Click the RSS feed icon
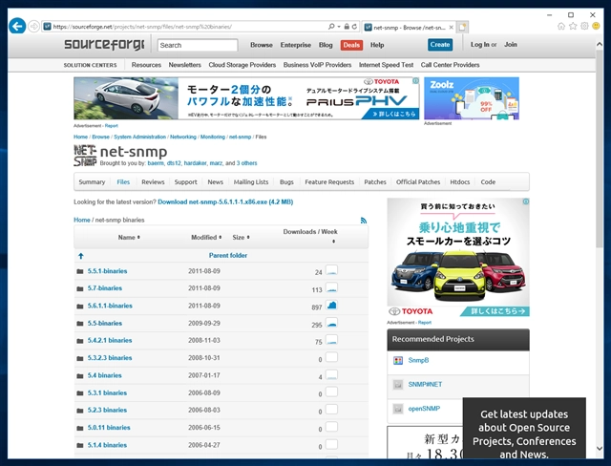This screenshot has width=611, height=466. pos(364,221)
